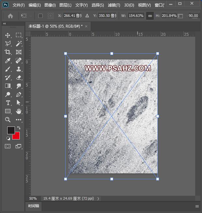Image resolution: width=202 pixels, height=213 pixels.
Task: Click the top-center transform handle
Action: pos(112,54)
